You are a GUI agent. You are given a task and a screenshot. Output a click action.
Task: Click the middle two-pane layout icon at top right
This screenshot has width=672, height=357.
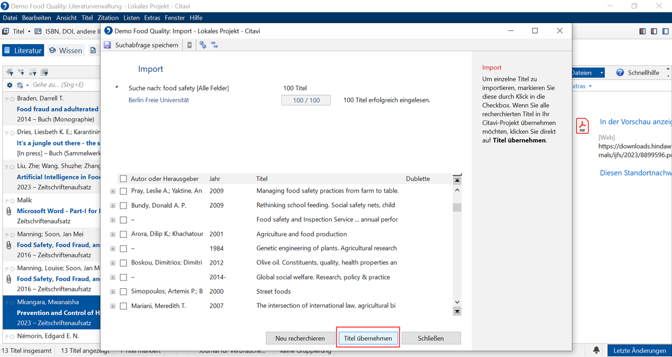pos(654,31)
